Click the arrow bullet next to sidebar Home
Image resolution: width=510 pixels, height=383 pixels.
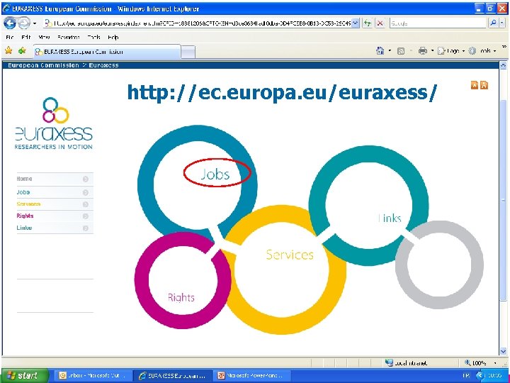click(86, 179)
